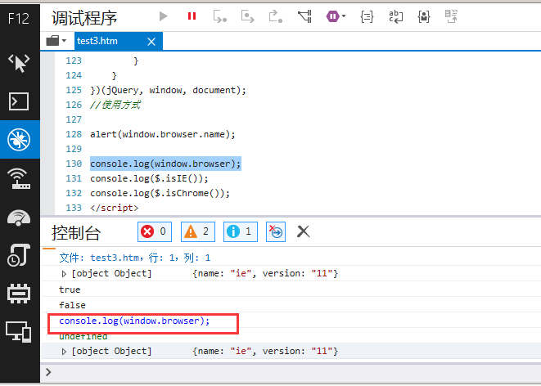
Task: Open the UI Responsiveness tool in sidebar
Action: (20, 216)
